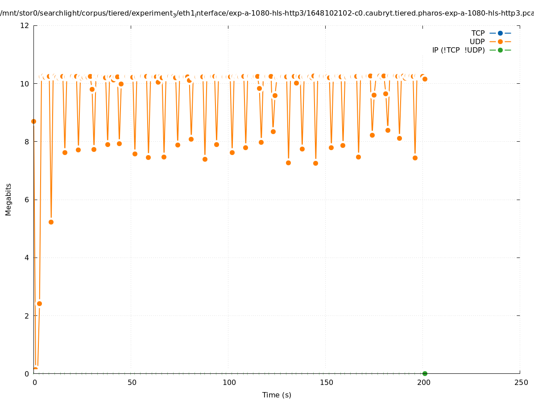Toggle the TCP series via its legend label

(478, 33)
